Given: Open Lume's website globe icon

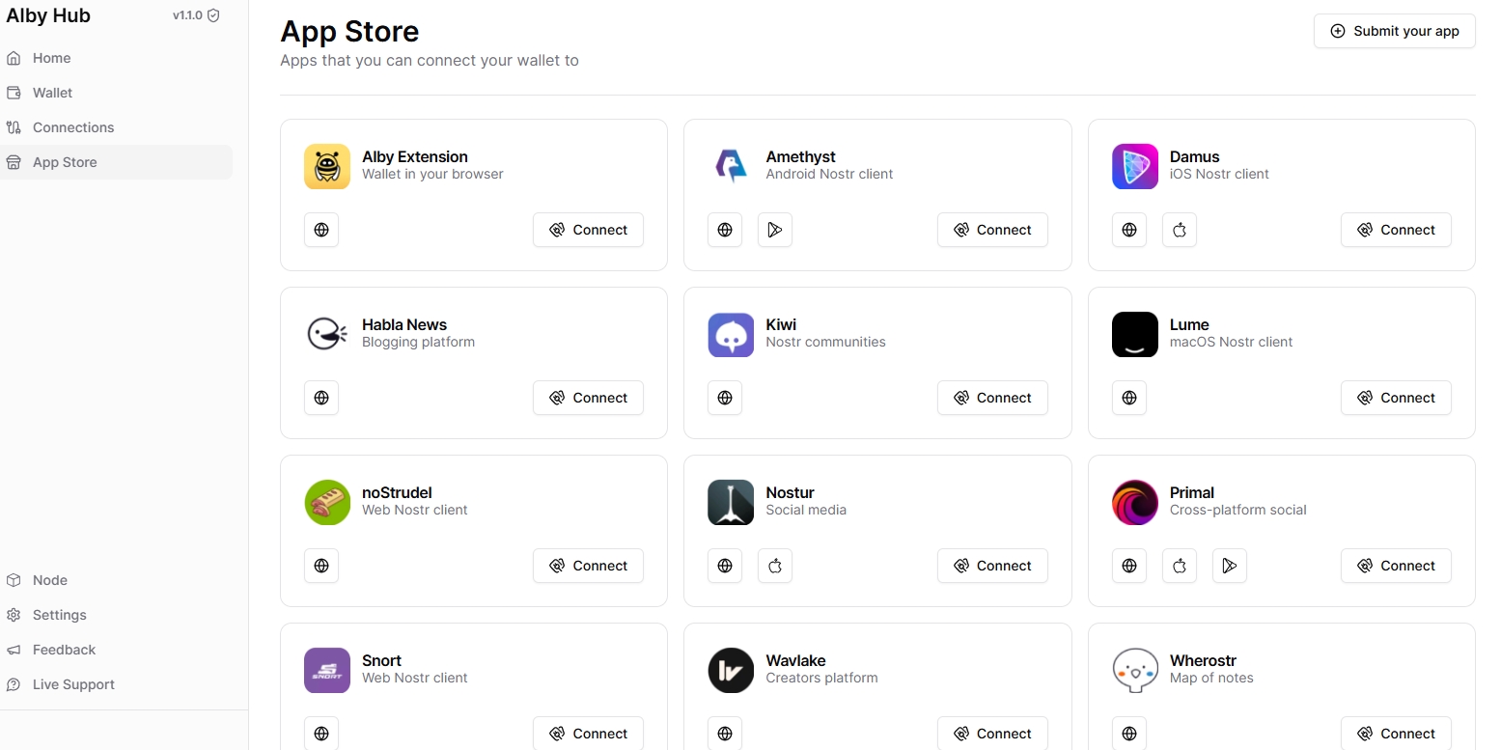Looking at the screenshot, I should click(1129, 398).
